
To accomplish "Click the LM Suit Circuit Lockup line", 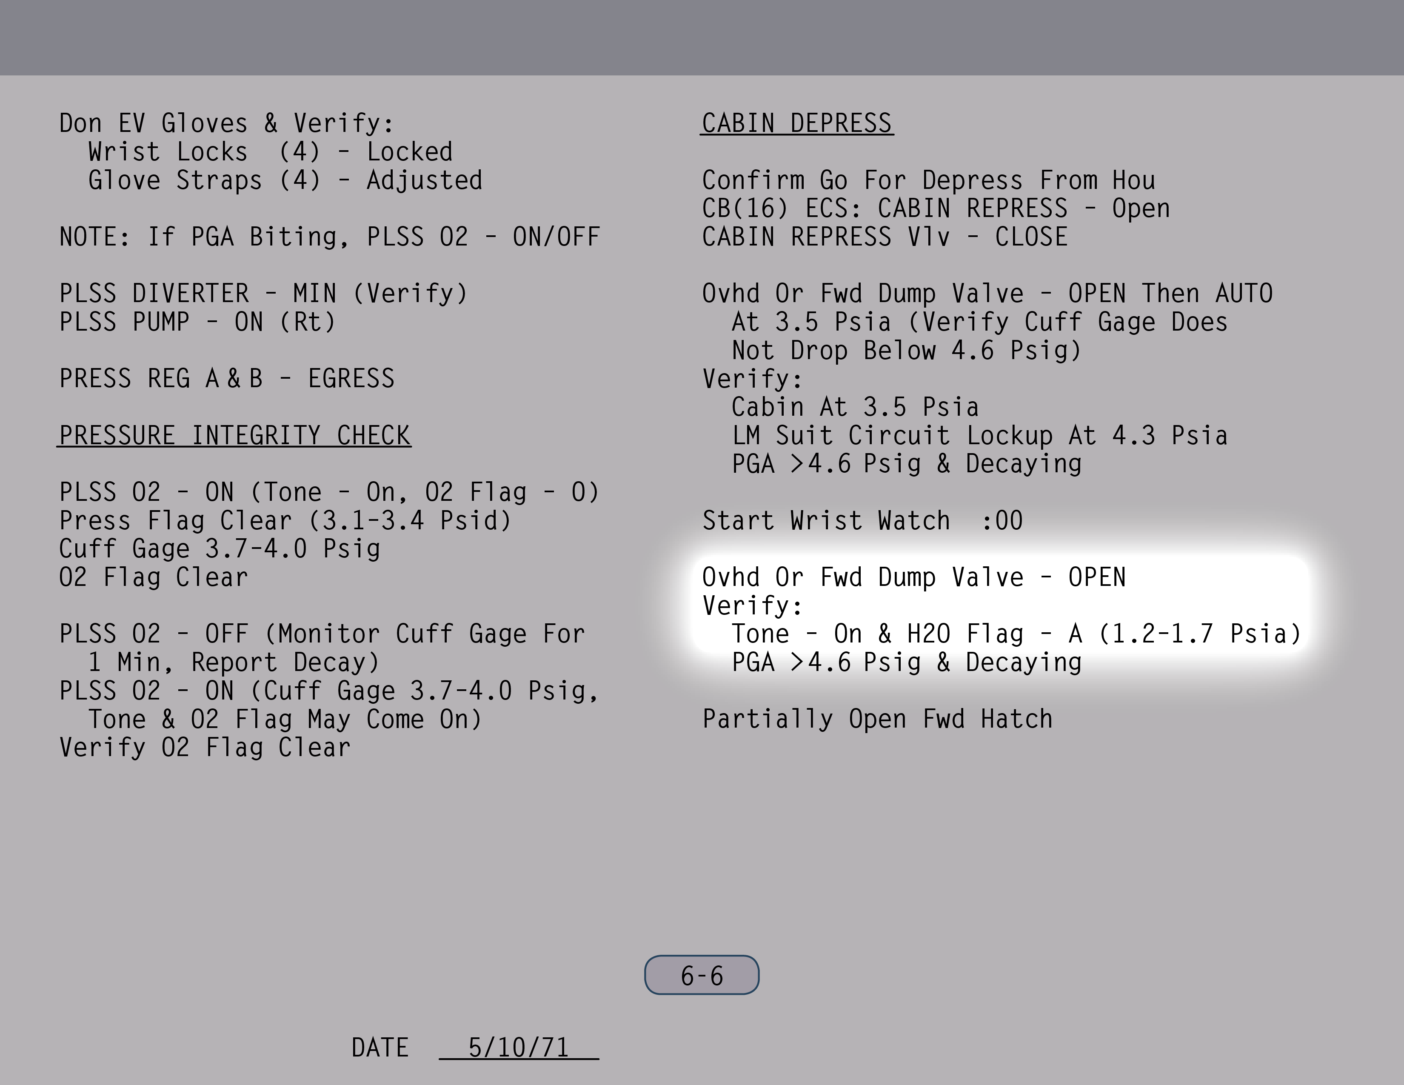I will coord(979,435).
